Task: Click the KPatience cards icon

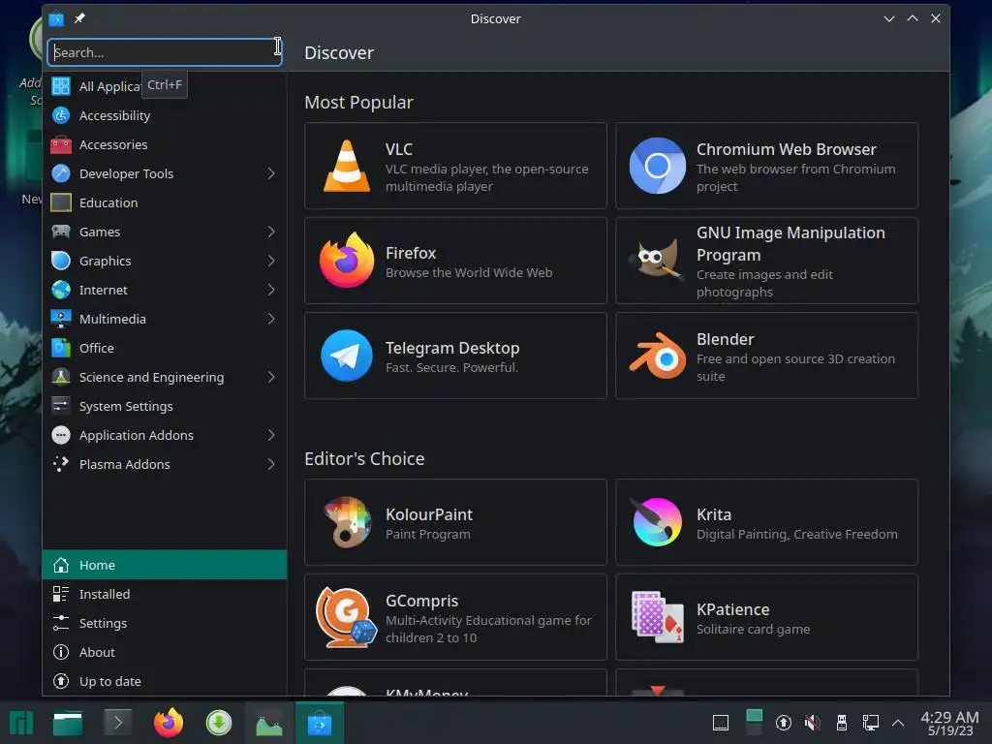Action: 658,617
